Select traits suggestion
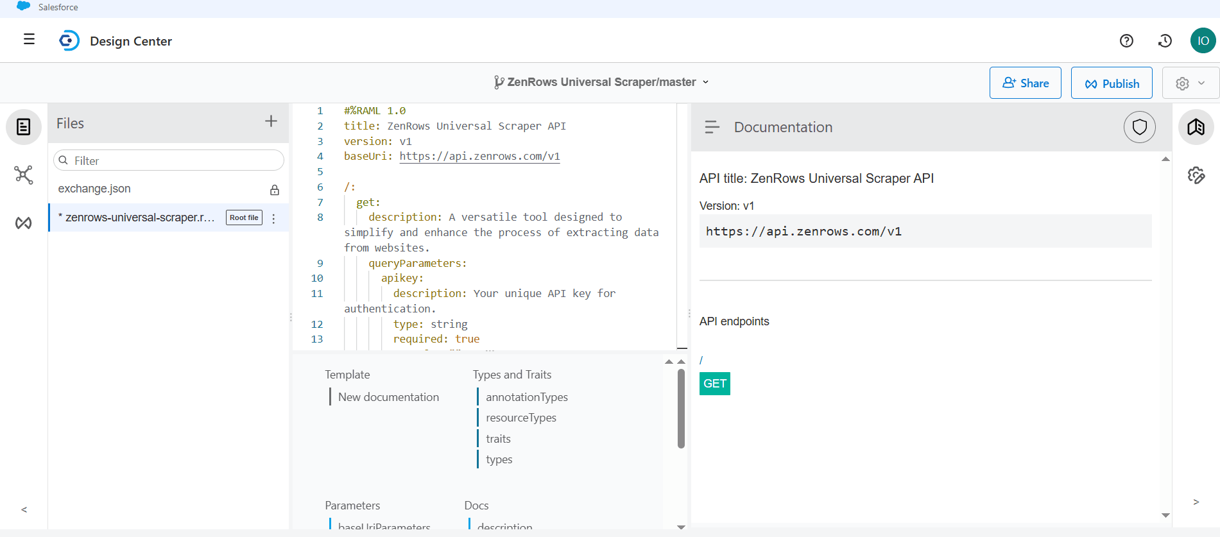 pos(498,439)
